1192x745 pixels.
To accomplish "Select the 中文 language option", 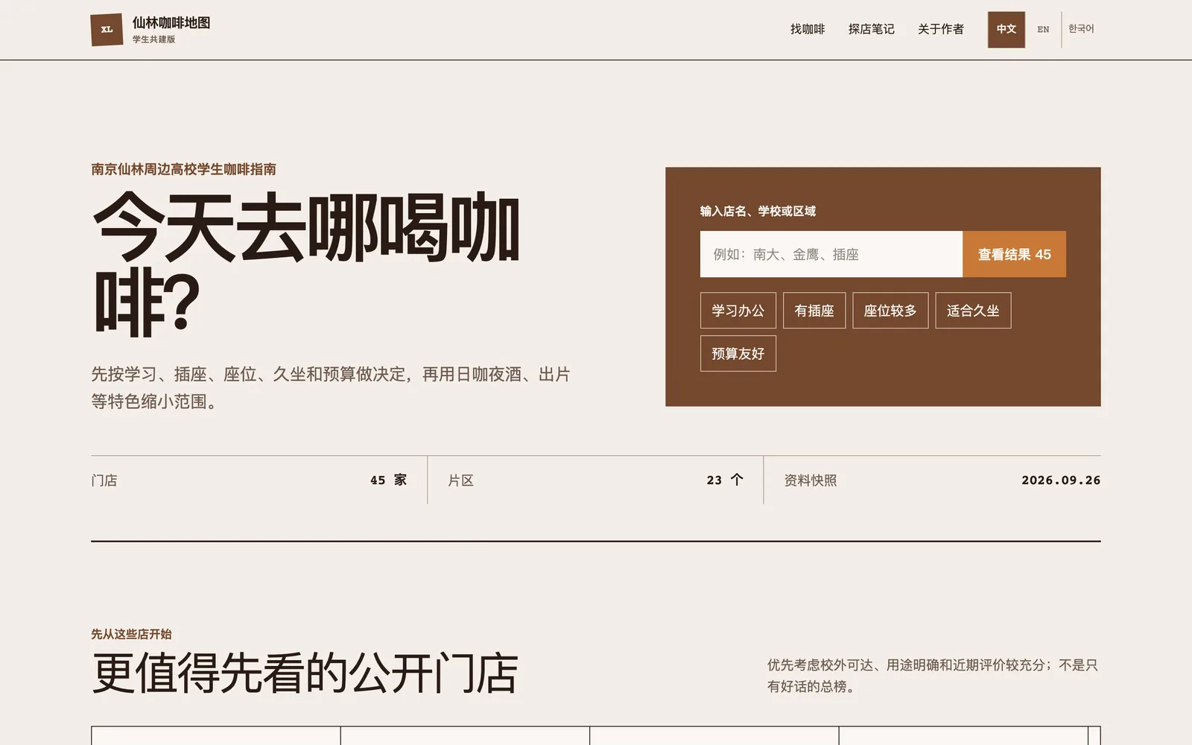I will 1006,30.
